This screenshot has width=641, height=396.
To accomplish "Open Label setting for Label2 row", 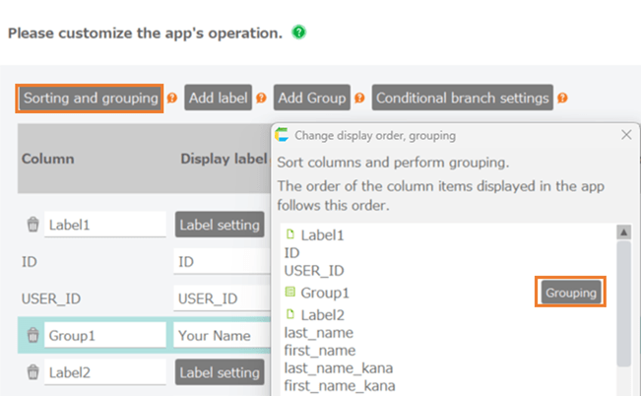I will point(219,372).
